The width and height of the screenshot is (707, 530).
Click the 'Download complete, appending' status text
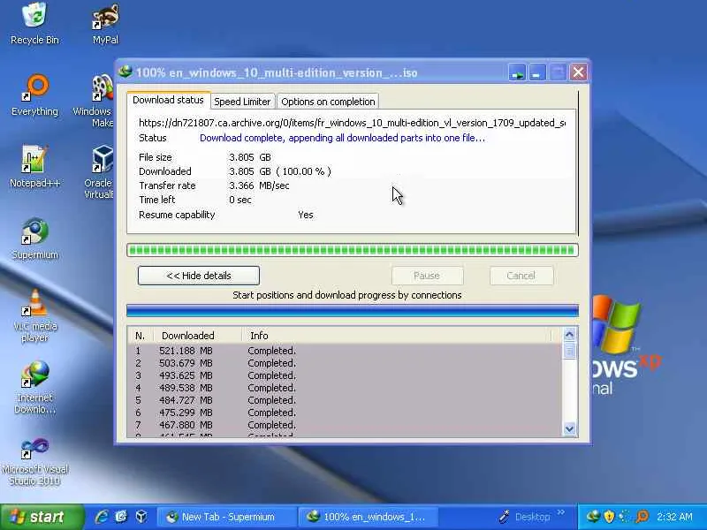tap(342, 138)
